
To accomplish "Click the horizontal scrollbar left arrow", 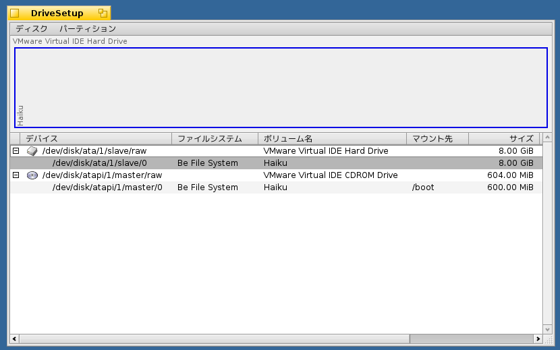I will tap(15, 339).
